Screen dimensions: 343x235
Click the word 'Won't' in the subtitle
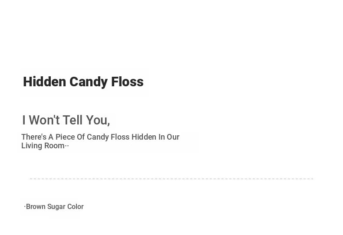[x=44, y=120]
